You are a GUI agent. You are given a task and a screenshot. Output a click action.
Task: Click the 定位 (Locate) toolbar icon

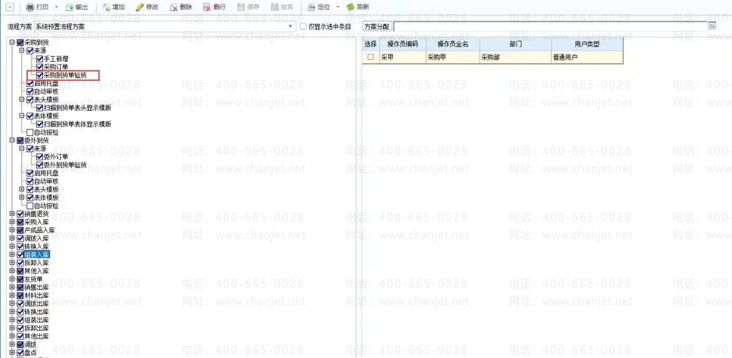[311, 7]
